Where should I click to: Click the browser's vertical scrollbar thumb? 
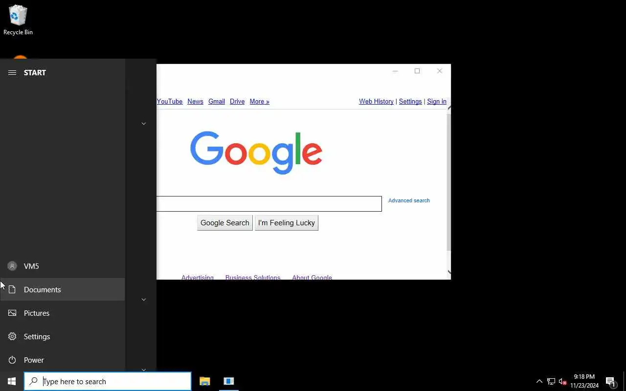pos(449,182)
